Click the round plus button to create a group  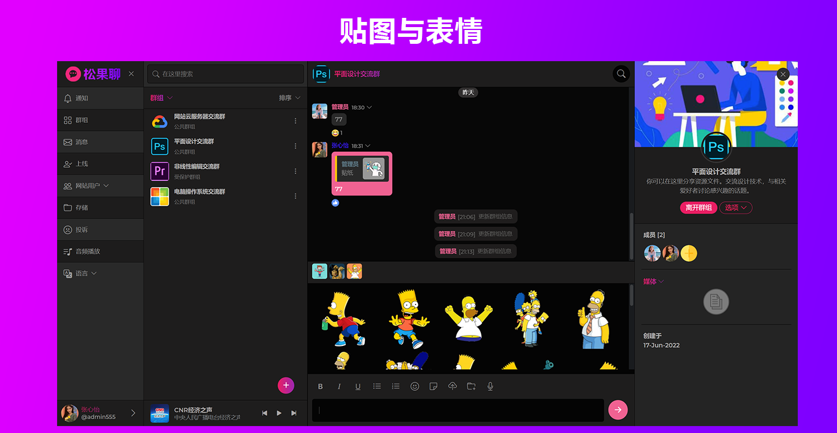point(286,385)
